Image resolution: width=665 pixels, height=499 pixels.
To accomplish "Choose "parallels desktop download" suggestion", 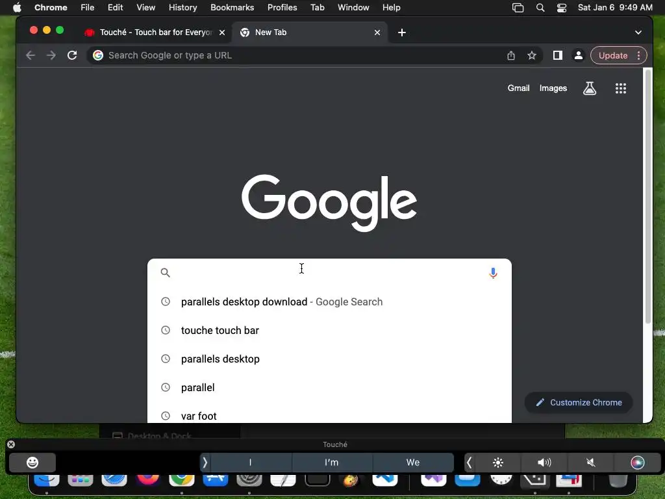I will tap(329, 301).
